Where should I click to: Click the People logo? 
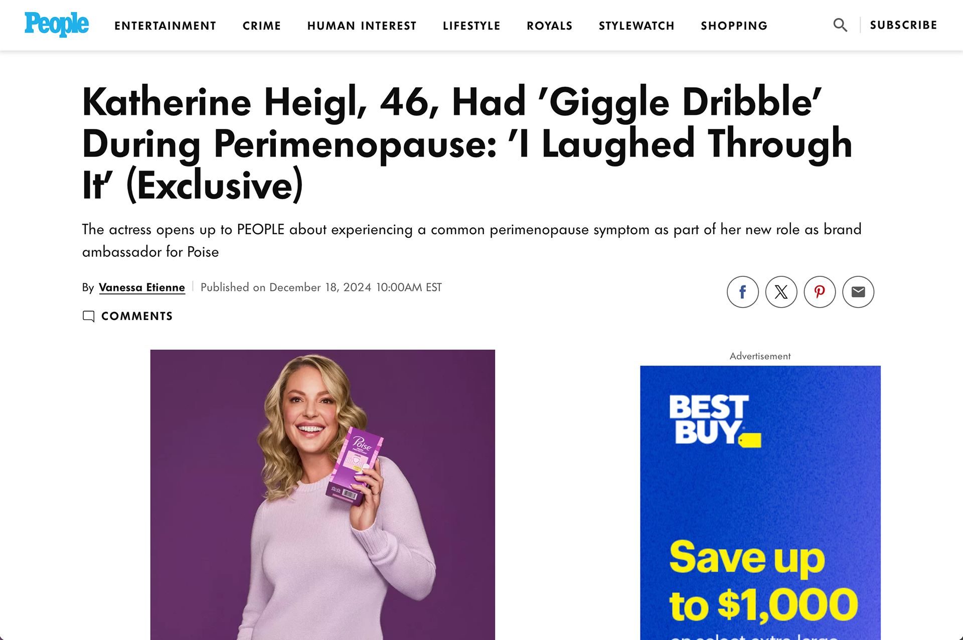tap(57, 25)
